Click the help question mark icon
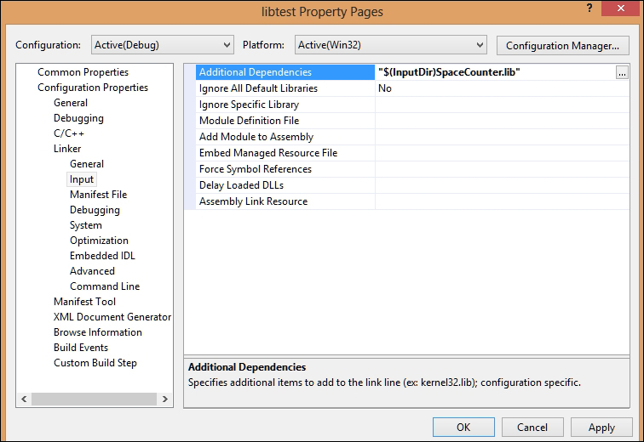Viewport: 644px width, 442px height. click(587, 9)
